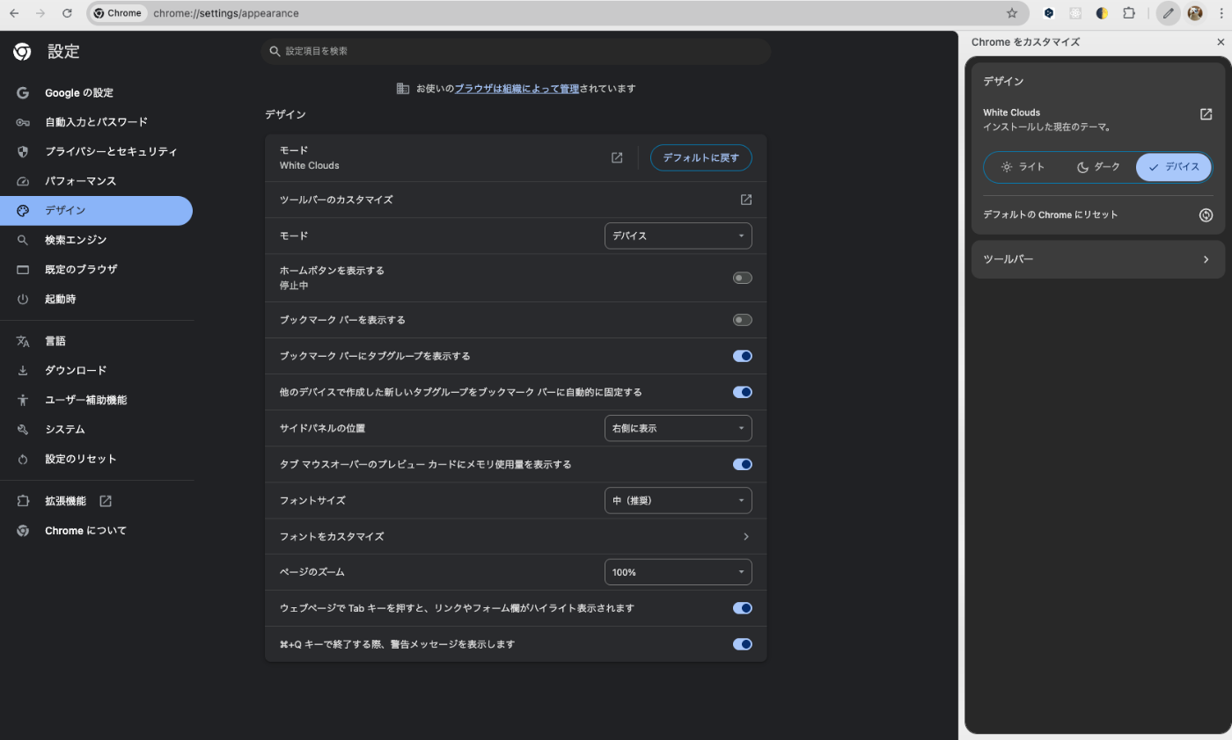Open the フォントサイズ dropdown
The width and height of the screenshot is (1232, 740).
(x=678, y=500)
